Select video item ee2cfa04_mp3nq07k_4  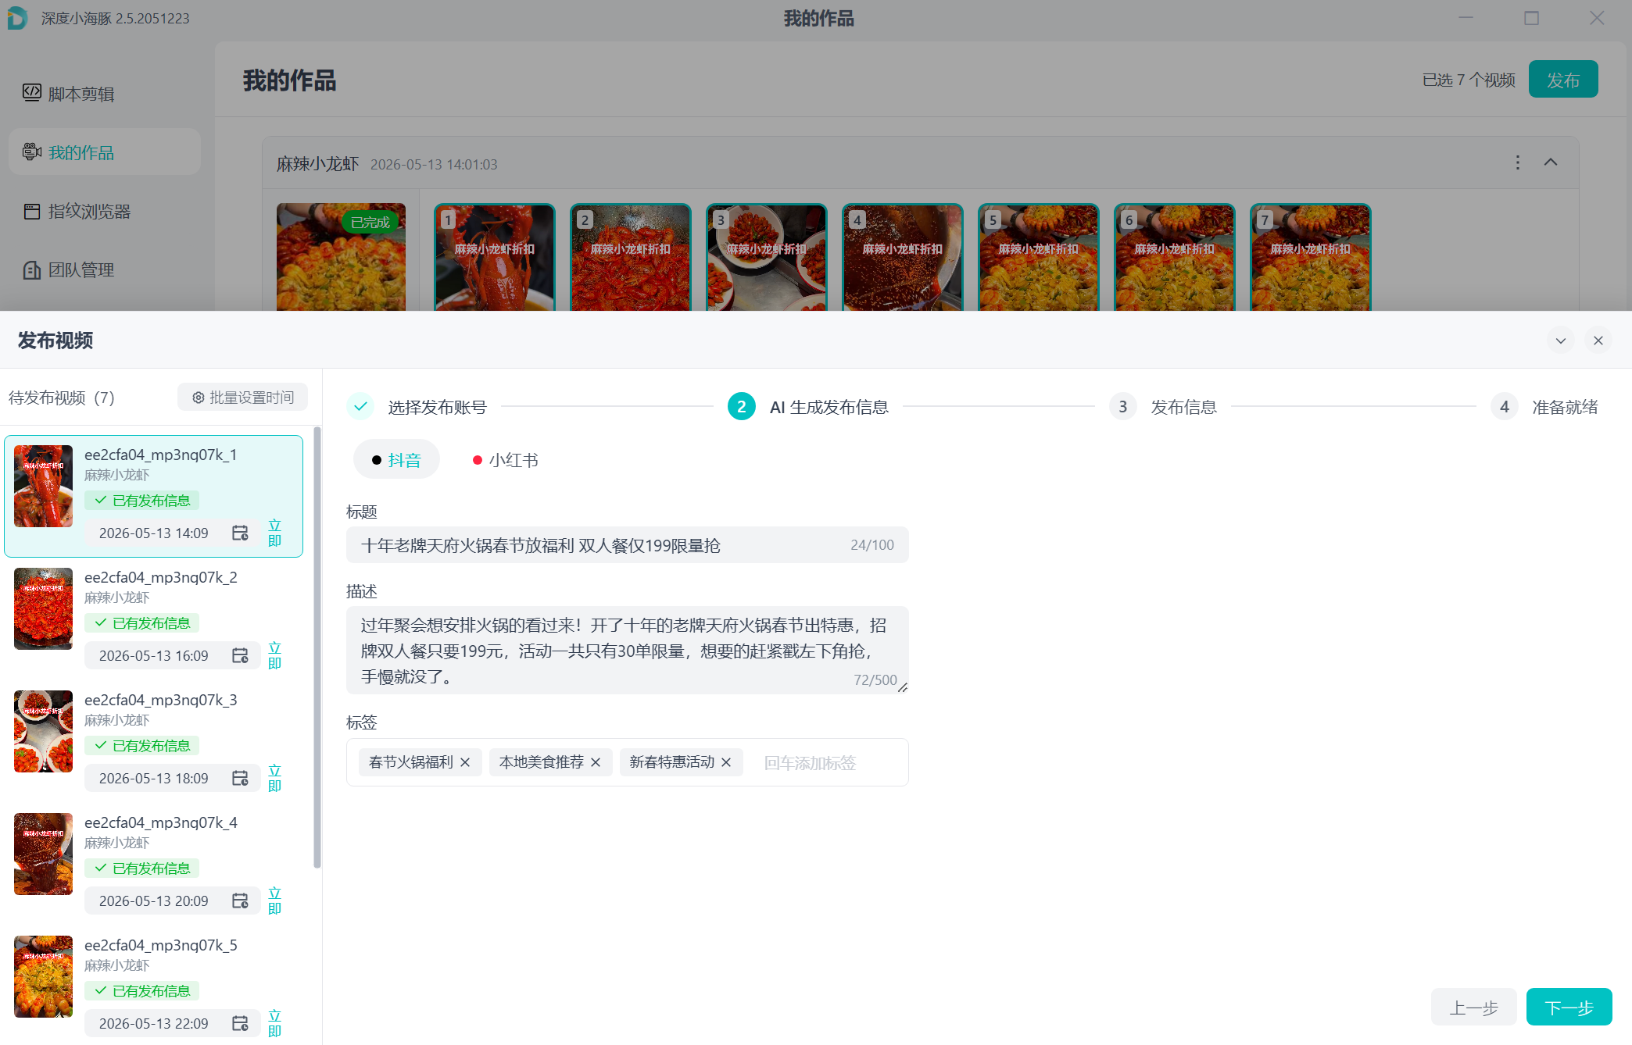(x=154, y=864)
